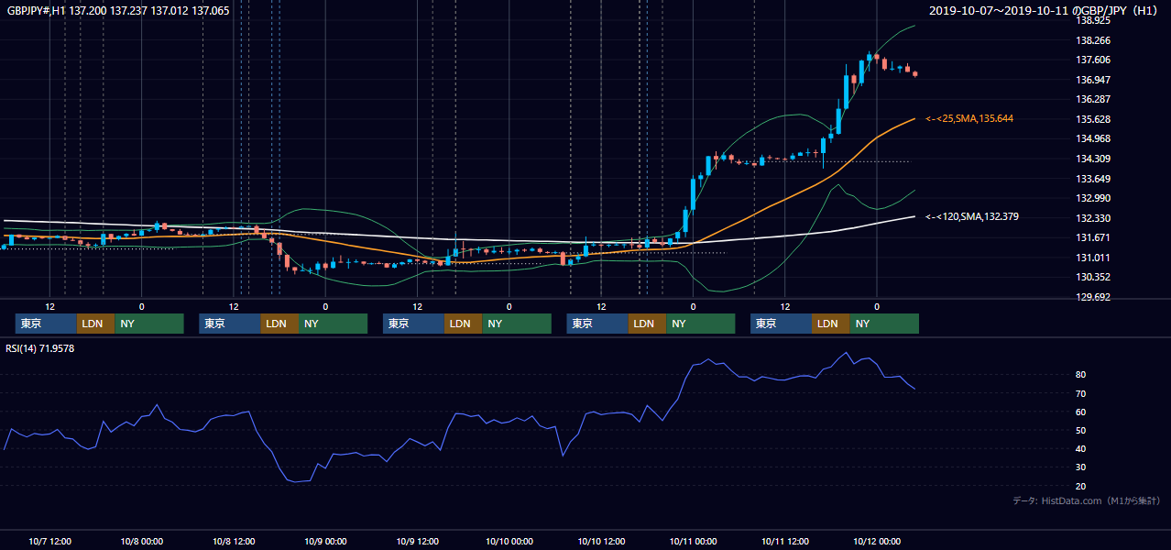Click the HistData.com data credit text
1171x550 pixels.
tap(1087, 500)
